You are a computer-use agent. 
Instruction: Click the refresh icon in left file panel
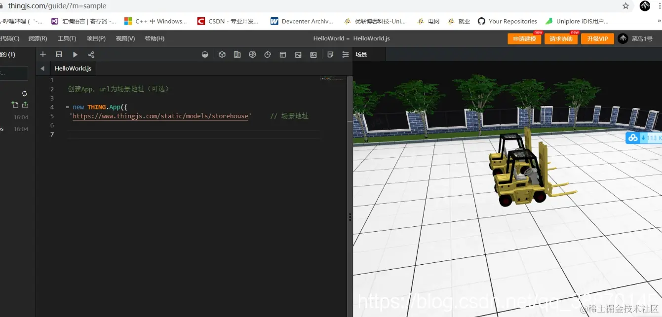pos(25,93)
